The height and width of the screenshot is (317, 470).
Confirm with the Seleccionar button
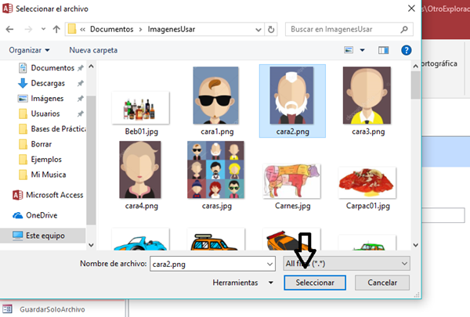pyautogui.click(x=315, y=283)
